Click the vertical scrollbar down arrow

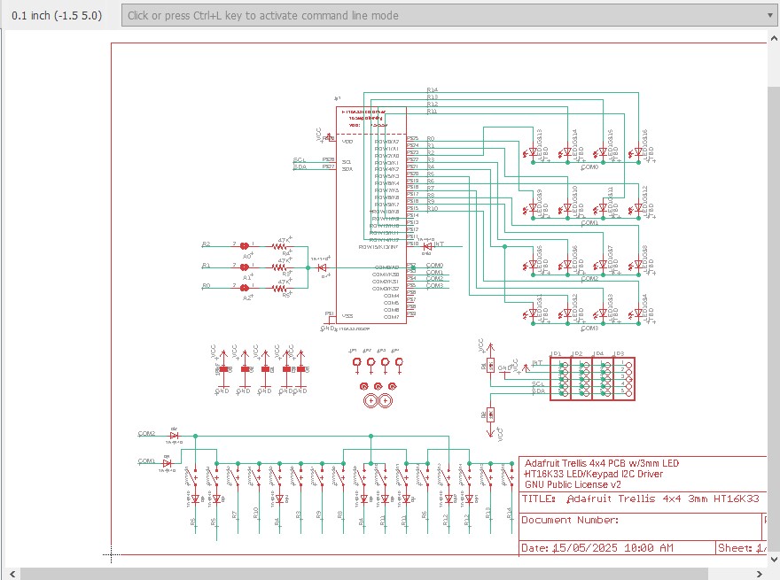(774, 560)
